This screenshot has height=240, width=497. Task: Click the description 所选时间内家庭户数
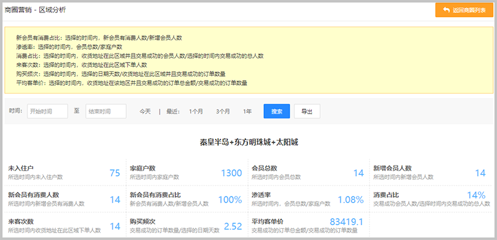pos(154,177)
